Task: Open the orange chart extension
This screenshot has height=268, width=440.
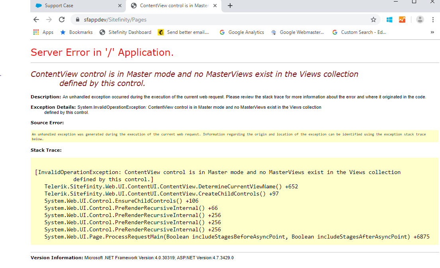Action: click(402, 20)
